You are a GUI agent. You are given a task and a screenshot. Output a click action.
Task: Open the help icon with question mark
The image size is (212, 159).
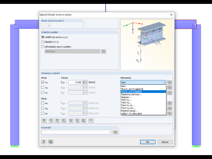click(44, 142)
